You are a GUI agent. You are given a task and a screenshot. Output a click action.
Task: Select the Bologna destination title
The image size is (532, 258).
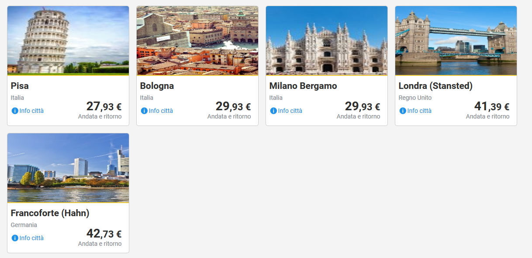point(157,86)
